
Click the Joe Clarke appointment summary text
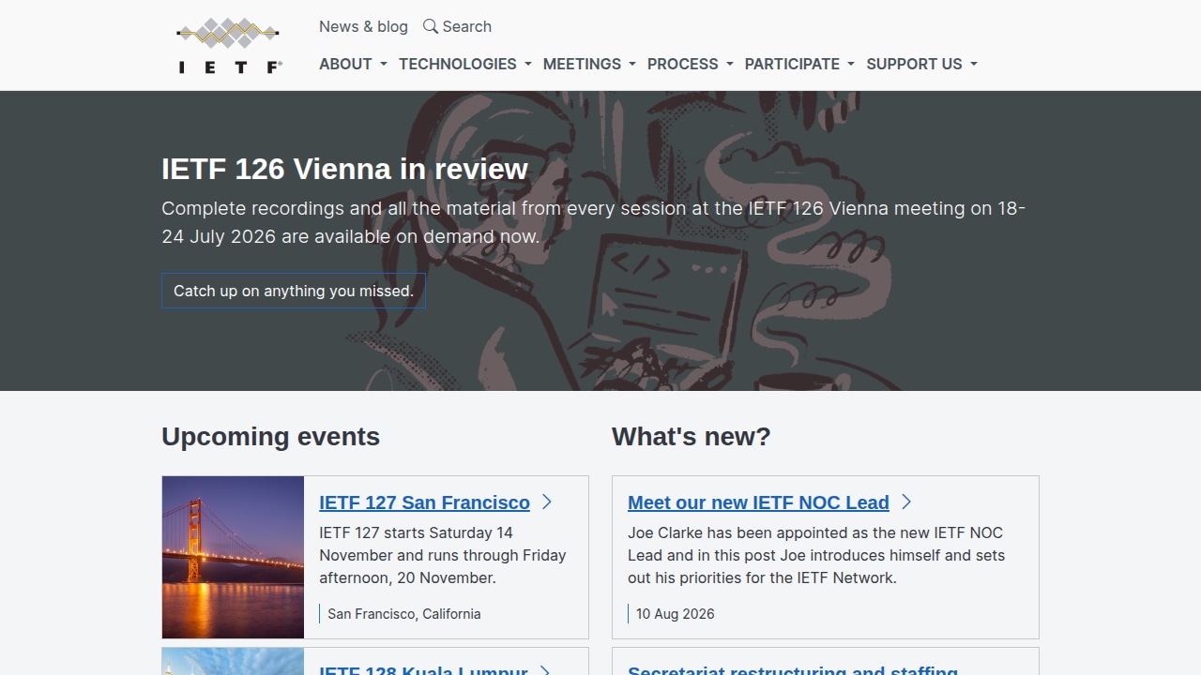pyautogui.click(x=816, y=555)
